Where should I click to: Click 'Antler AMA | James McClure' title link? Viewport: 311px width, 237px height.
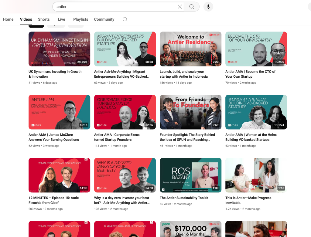tap(53, 137)
